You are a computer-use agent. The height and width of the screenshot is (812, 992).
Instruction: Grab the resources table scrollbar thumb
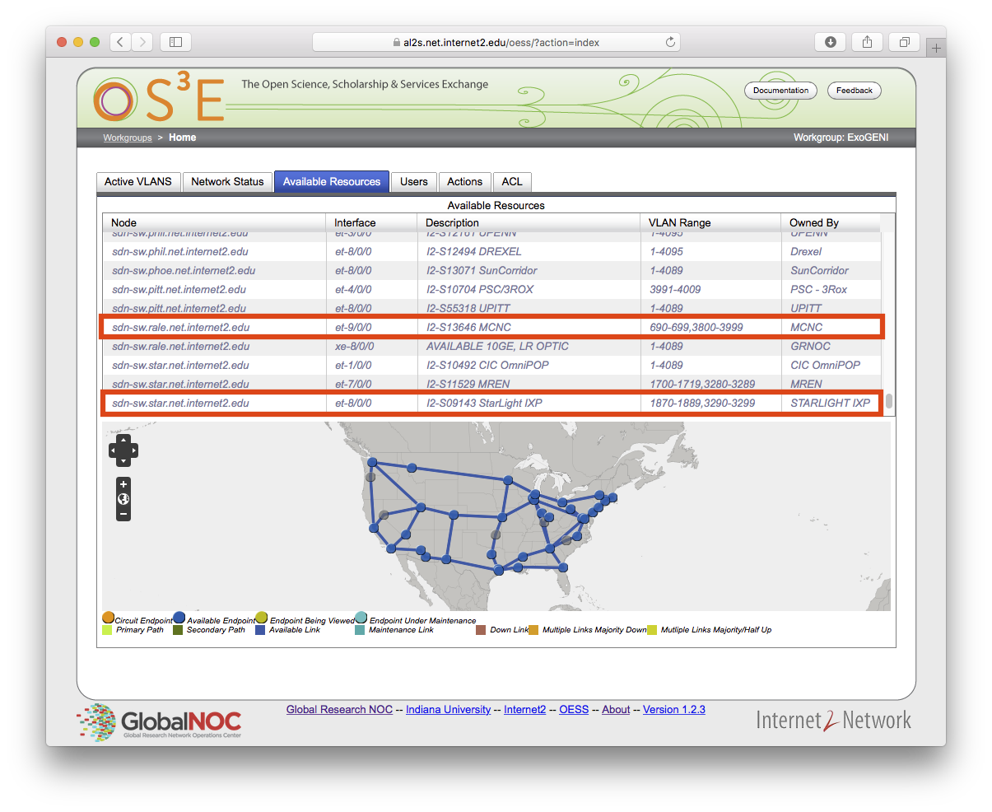pyautogui.click(x=889, y=402)
